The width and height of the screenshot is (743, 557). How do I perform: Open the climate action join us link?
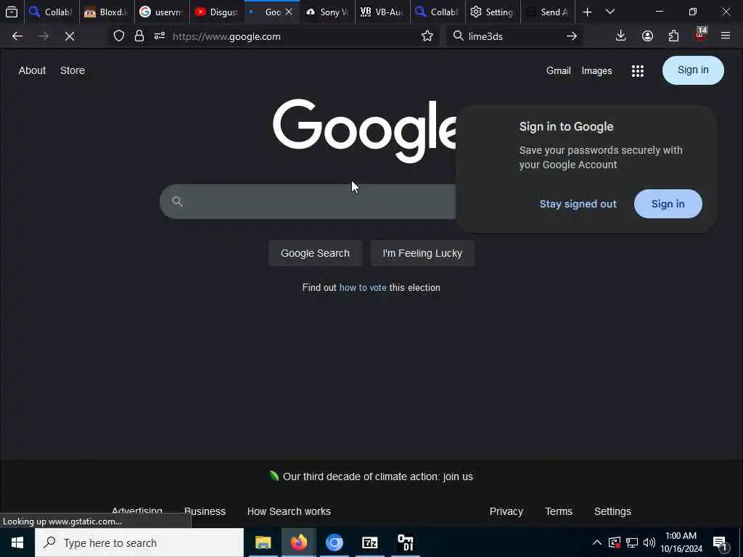[x=377, y=476]
